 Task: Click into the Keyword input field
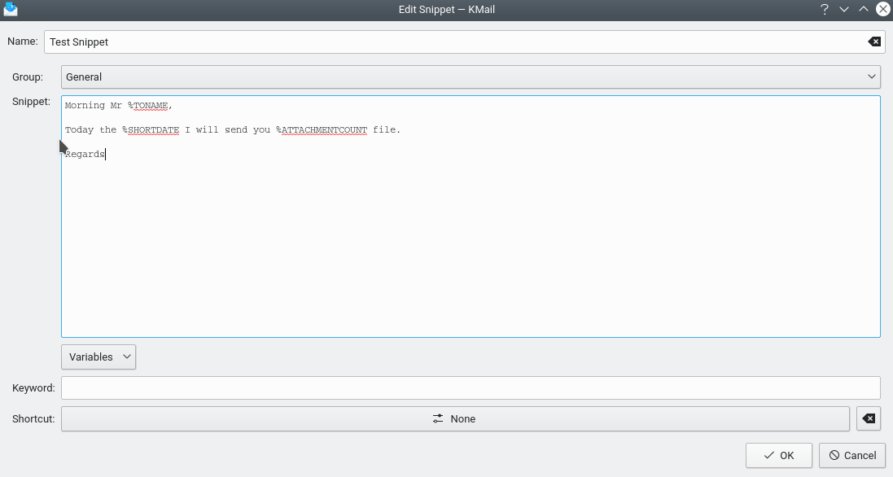[x=471, y=387]
